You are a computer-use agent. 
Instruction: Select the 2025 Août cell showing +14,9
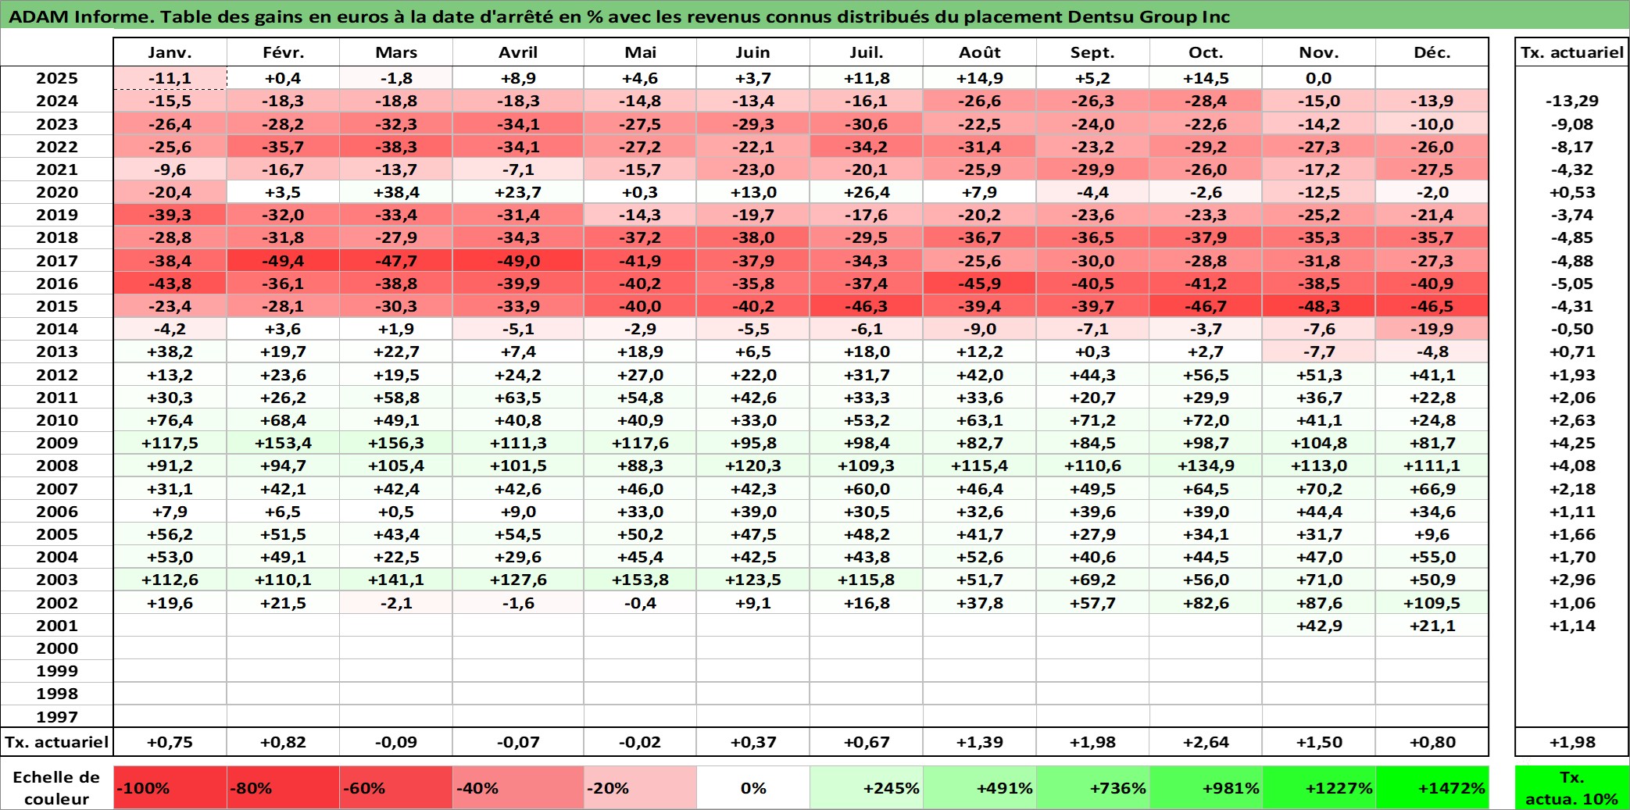980,78
